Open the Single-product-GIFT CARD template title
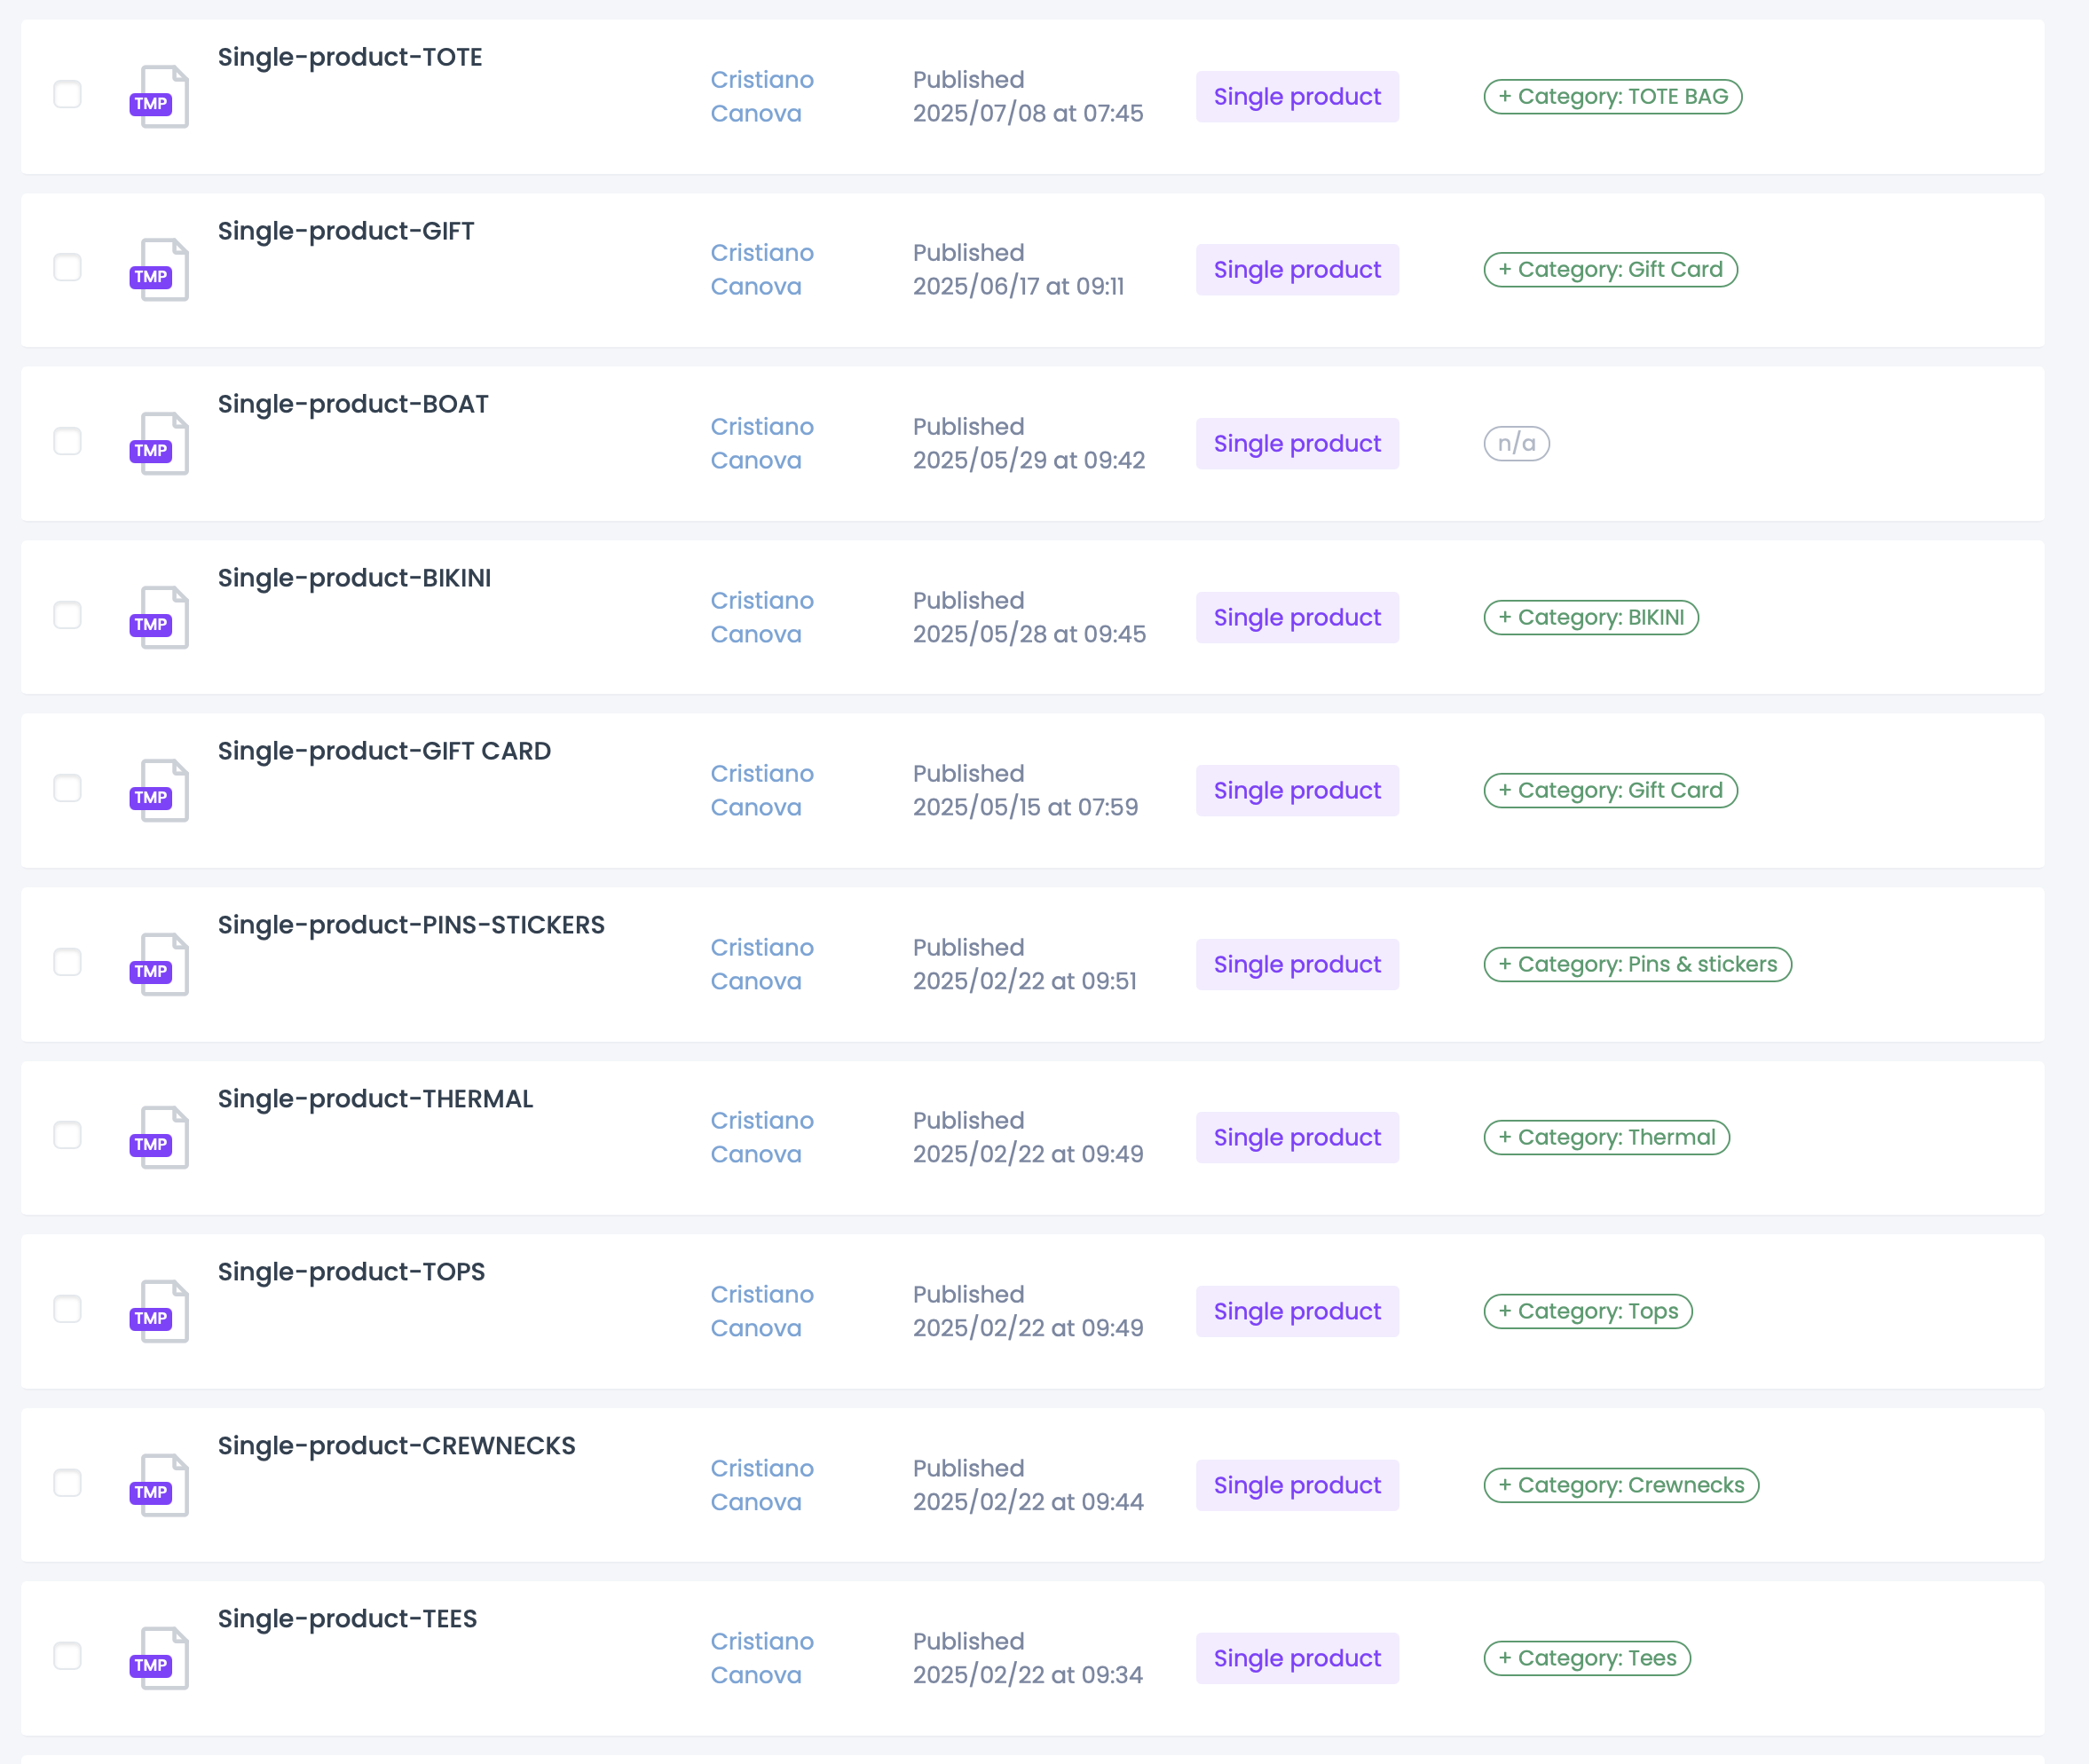Viewport: 2089px width, 1764px height. [384, 751]
